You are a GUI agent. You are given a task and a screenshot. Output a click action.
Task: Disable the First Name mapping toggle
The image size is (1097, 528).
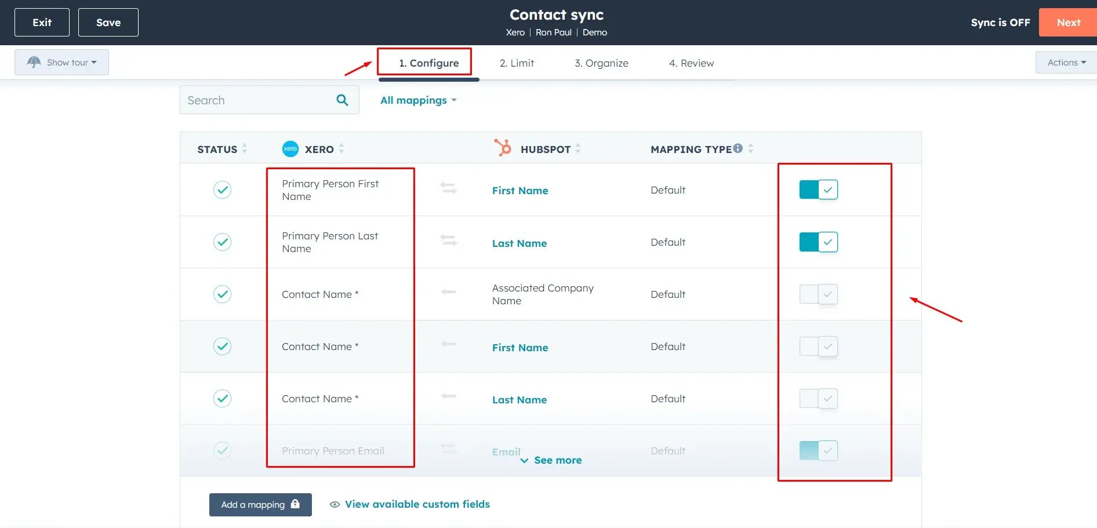(818, 190)
